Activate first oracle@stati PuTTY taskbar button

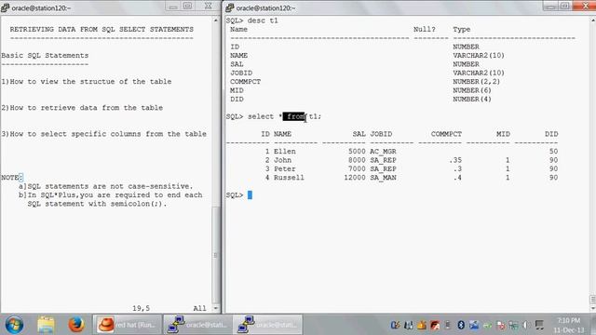pyautogui.click(x=198, y=325)
